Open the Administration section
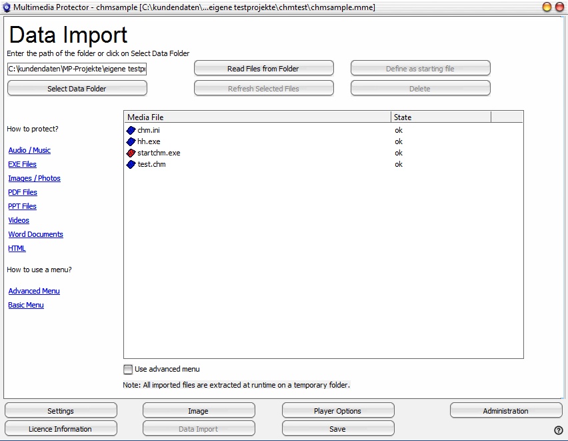This screenshot has width=568, height=441. [x=505, y=411]
